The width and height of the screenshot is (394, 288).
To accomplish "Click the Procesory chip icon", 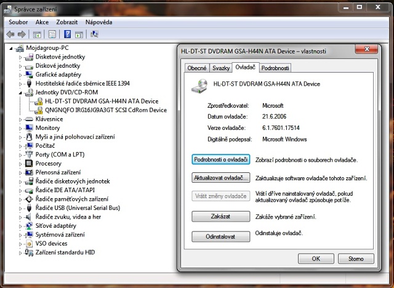I will point(29,164).
